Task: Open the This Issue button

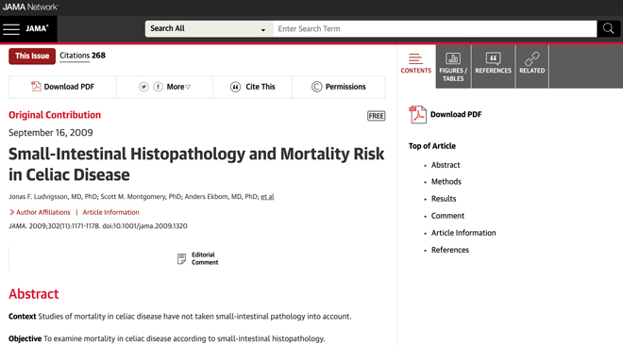Action: pos(32,56)
